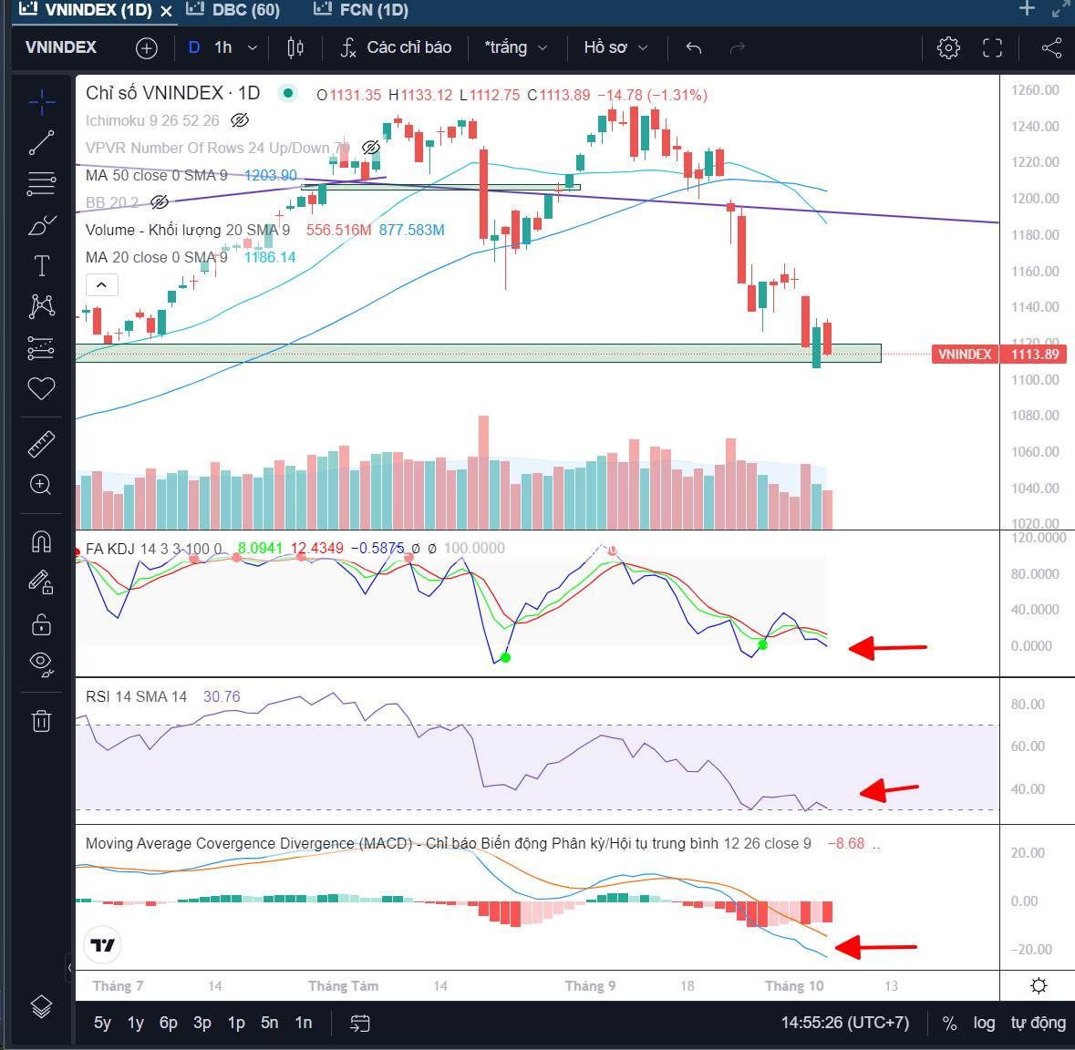The height and width of the screenshot is (1050, 1075).
Task: Open the chart patterns tool
Action: pyautogui.click(x=41, y=306)
